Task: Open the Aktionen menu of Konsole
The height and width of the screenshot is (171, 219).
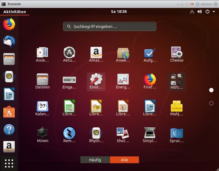Action: point(204,4)
